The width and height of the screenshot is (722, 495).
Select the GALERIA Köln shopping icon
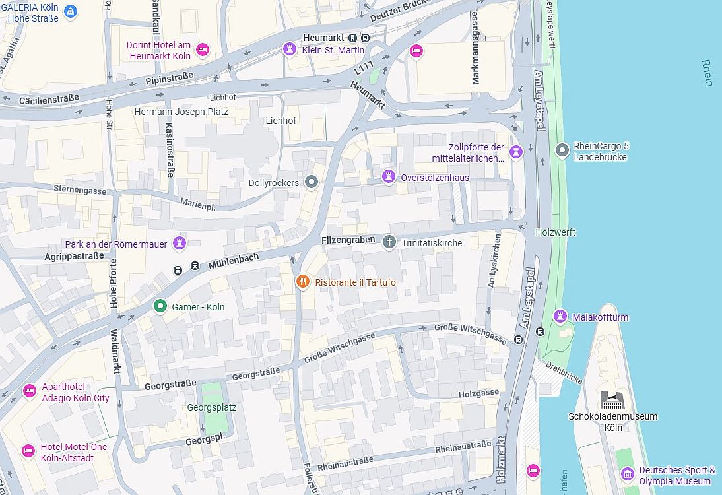click(70, 11)
